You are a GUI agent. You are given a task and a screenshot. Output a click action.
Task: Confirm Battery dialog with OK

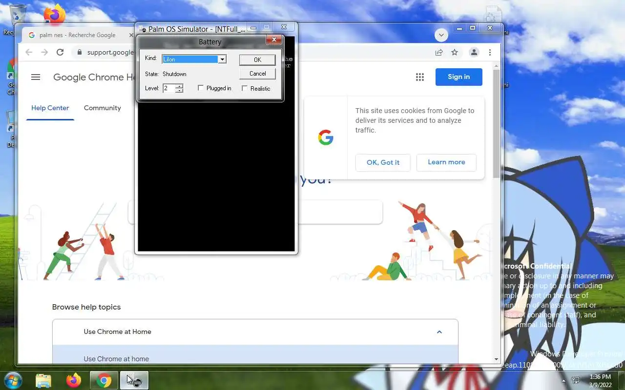click(257, 59)
